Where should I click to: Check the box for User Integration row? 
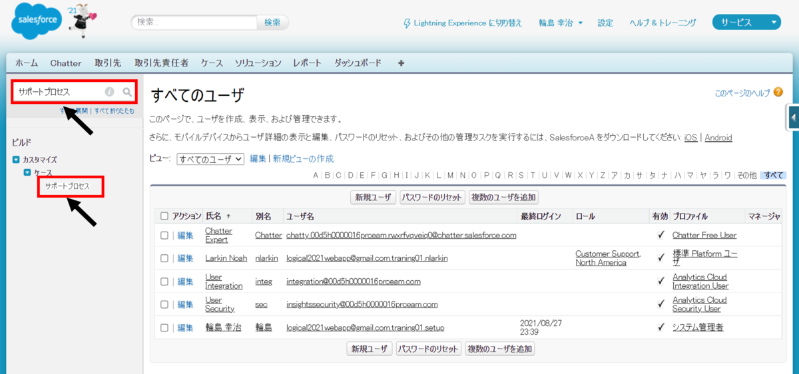click(164, 281)
